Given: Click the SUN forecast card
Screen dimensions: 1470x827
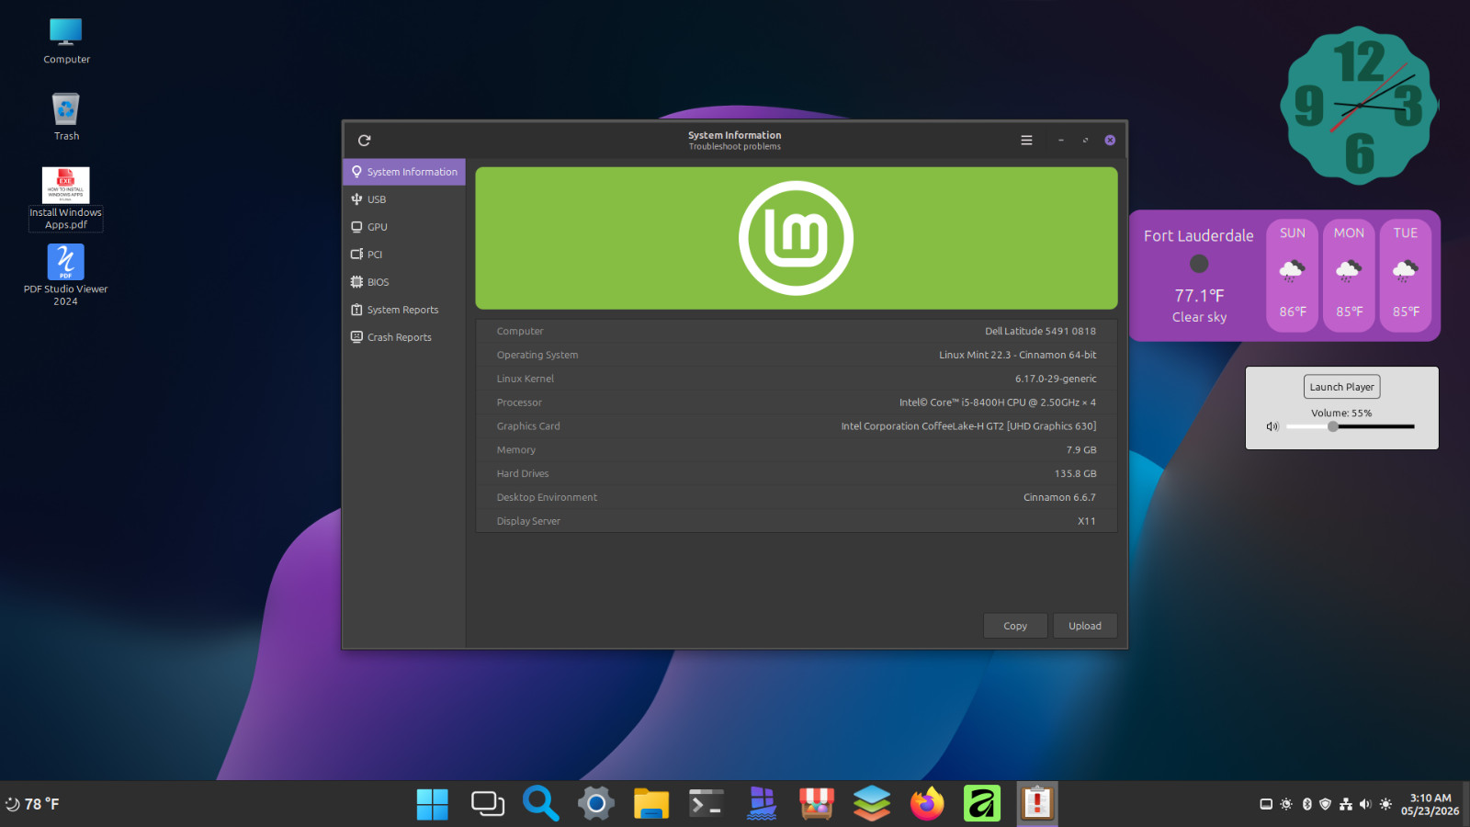Looking at the screenshot, I should pos(1293,274).
